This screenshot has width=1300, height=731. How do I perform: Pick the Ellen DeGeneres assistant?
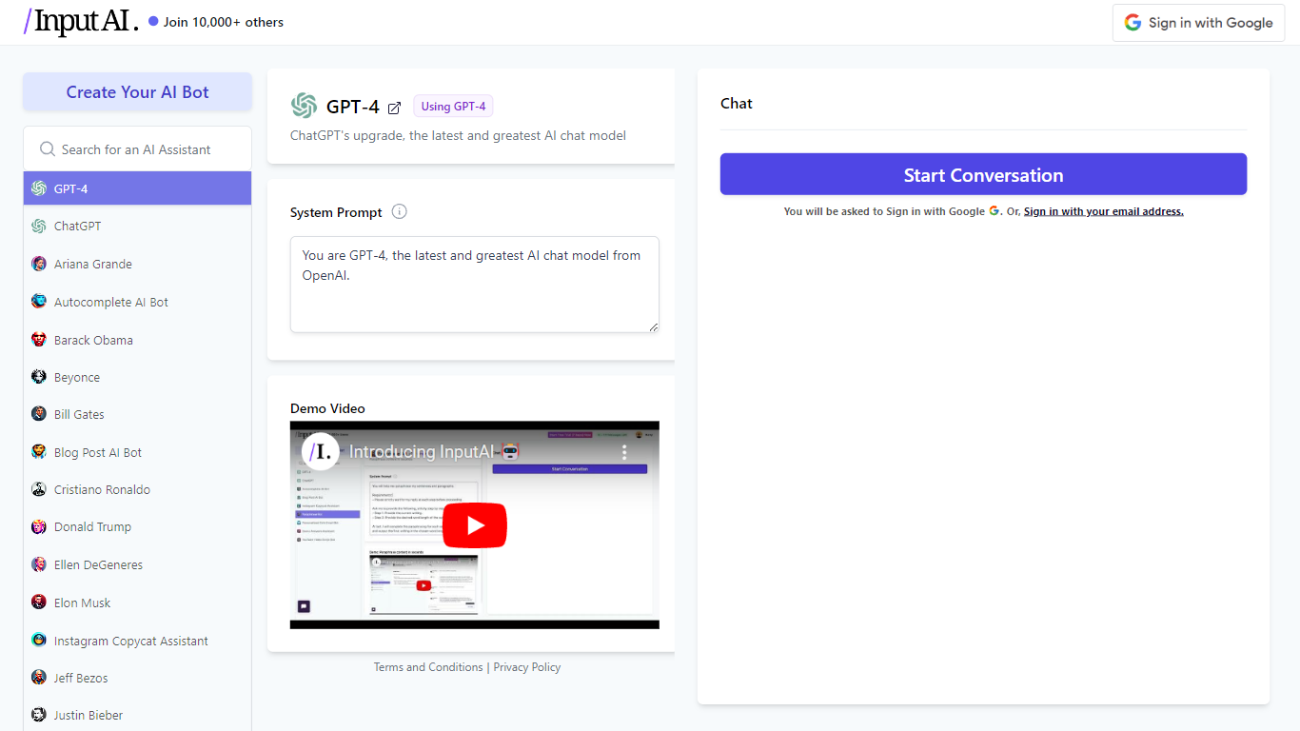138,564
